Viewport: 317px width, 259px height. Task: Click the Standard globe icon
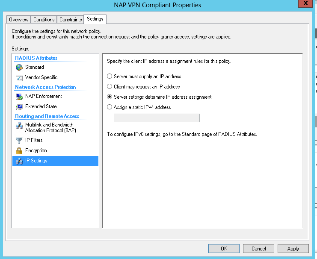coord(19,68)
